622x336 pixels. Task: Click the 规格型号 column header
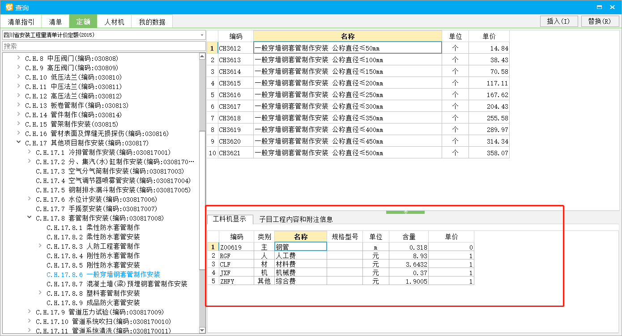345,237
